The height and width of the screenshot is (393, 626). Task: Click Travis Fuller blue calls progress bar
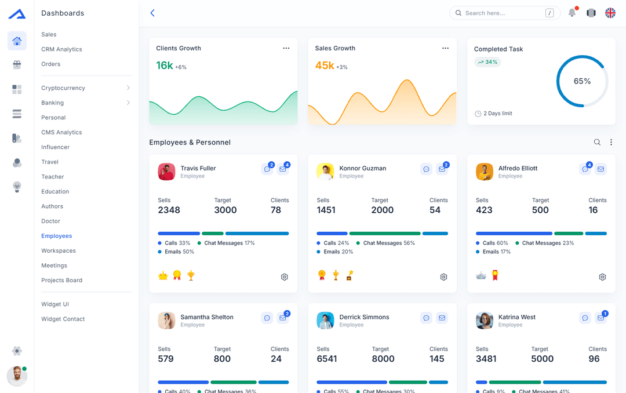[x=179, y=233]
